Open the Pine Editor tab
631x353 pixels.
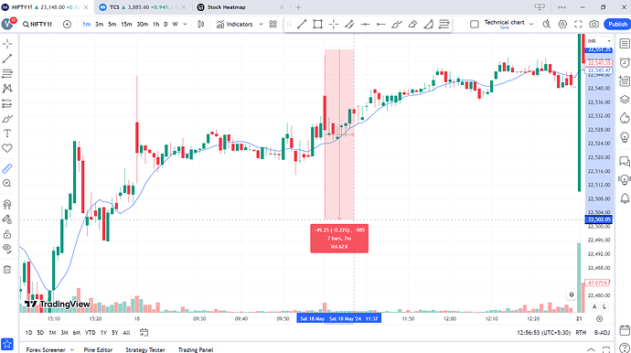98,349
